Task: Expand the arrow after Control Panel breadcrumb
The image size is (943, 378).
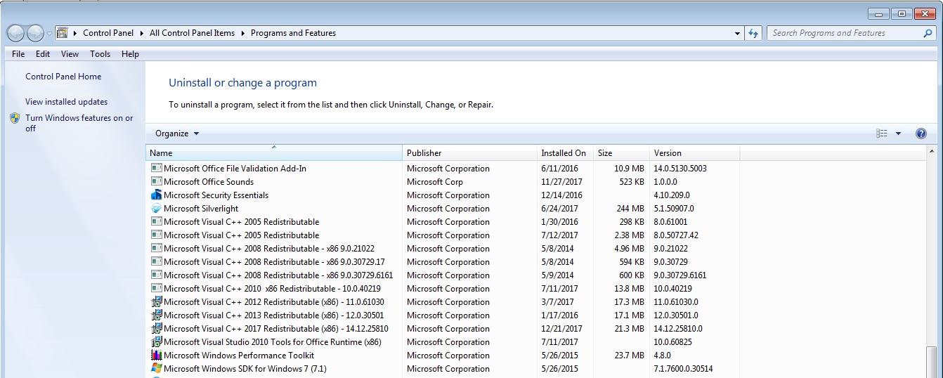Action: coord(142,33)
